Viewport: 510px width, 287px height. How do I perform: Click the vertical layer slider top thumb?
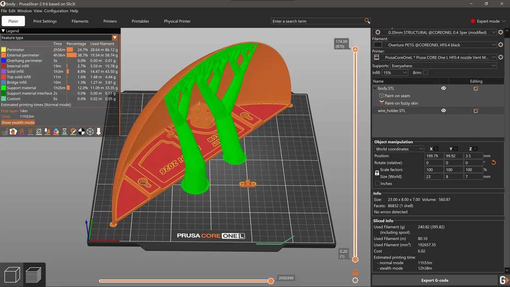[x=355, y=50]
